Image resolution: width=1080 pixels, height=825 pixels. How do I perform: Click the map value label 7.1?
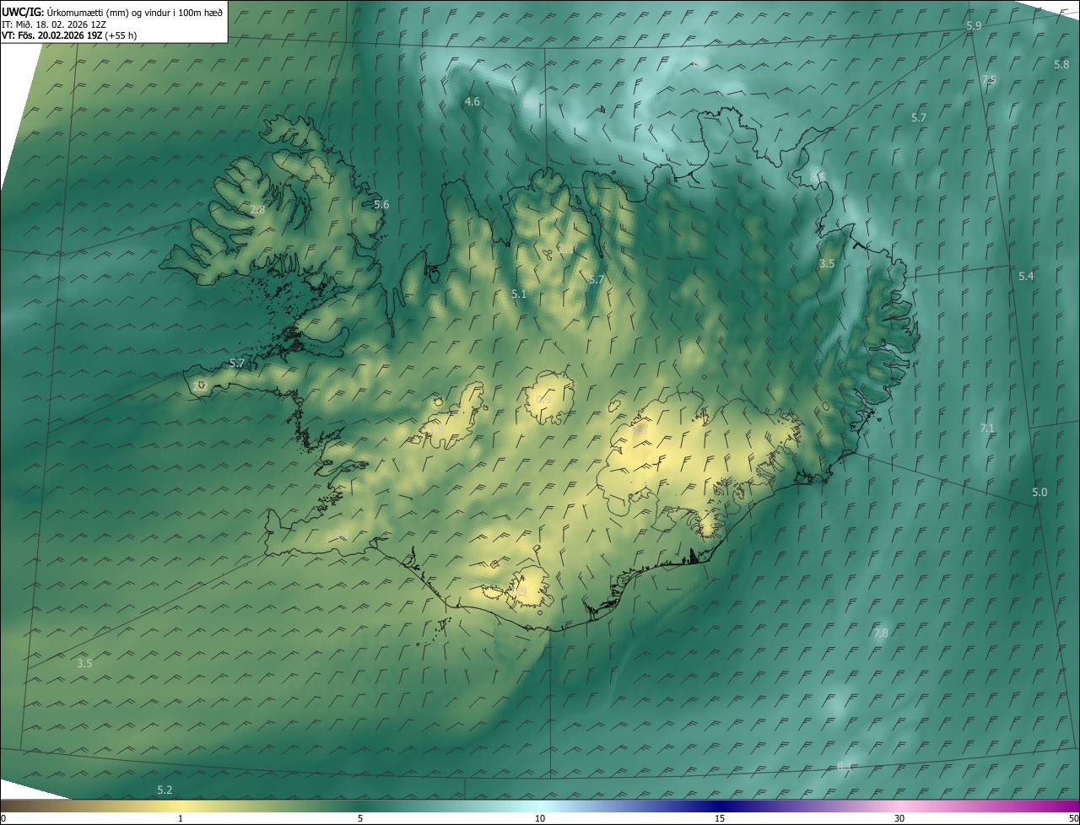[x=987, y=429]
